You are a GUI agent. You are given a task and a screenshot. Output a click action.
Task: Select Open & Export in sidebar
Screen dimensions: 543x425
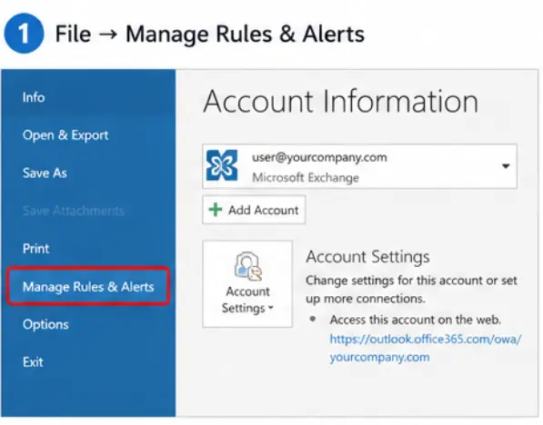(x=65, y=135)
